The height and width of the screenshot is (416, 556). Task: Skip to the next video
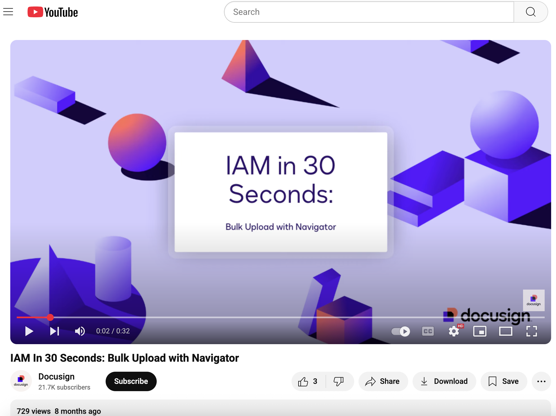(x=55, y=331)
